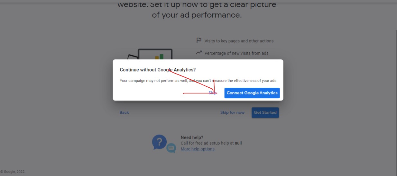Image resolution: width=397 pixels, height=176 pixels.
Task: Click the Google 2022 copyright footer text
Action: click(13, 172)
